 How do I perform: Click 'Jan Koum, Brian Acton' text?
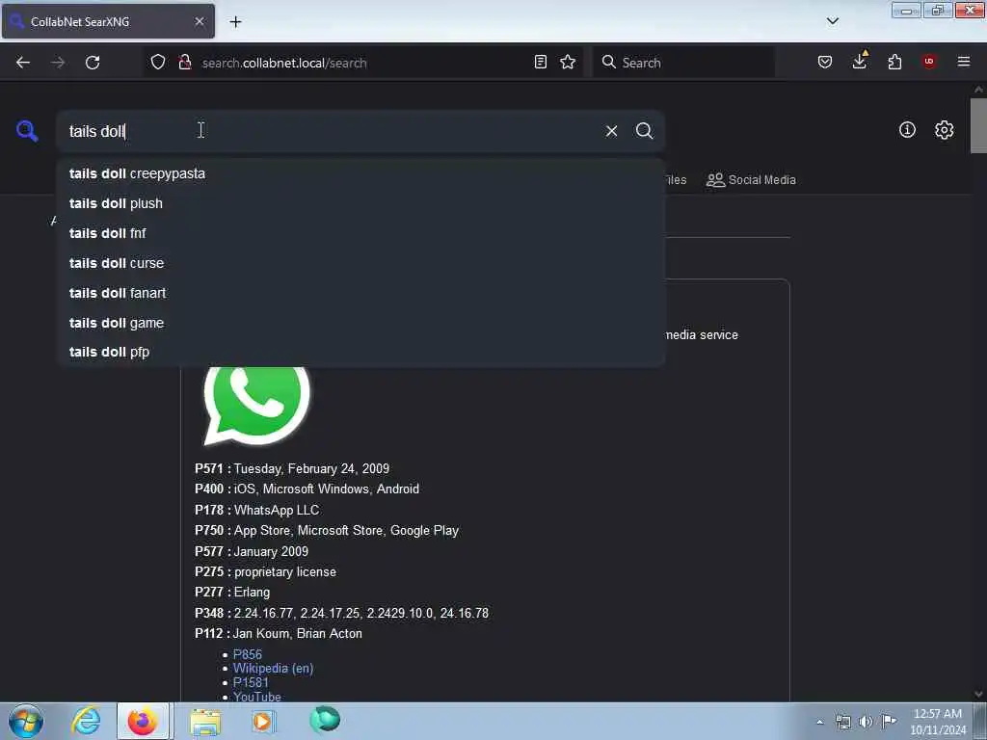(x=298, y=634)
